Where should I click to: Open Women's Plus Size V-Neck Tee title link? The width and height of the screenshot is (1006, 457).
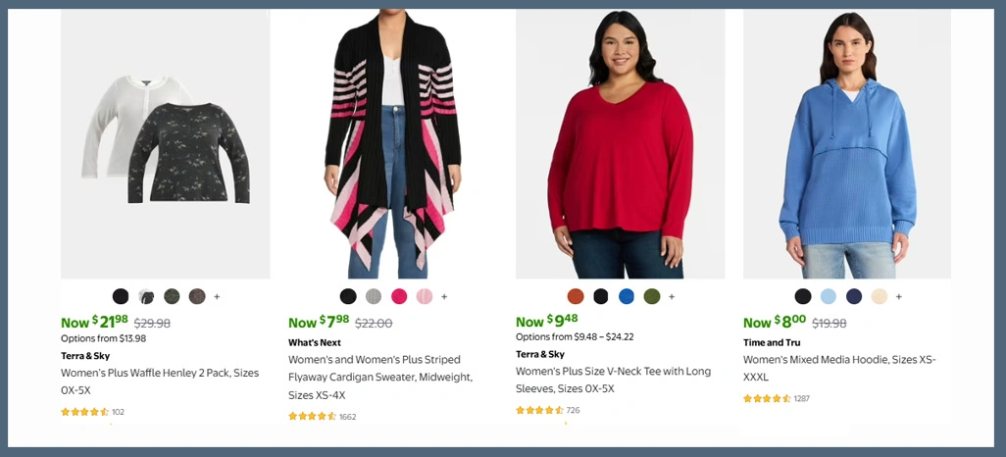[613, 381]
